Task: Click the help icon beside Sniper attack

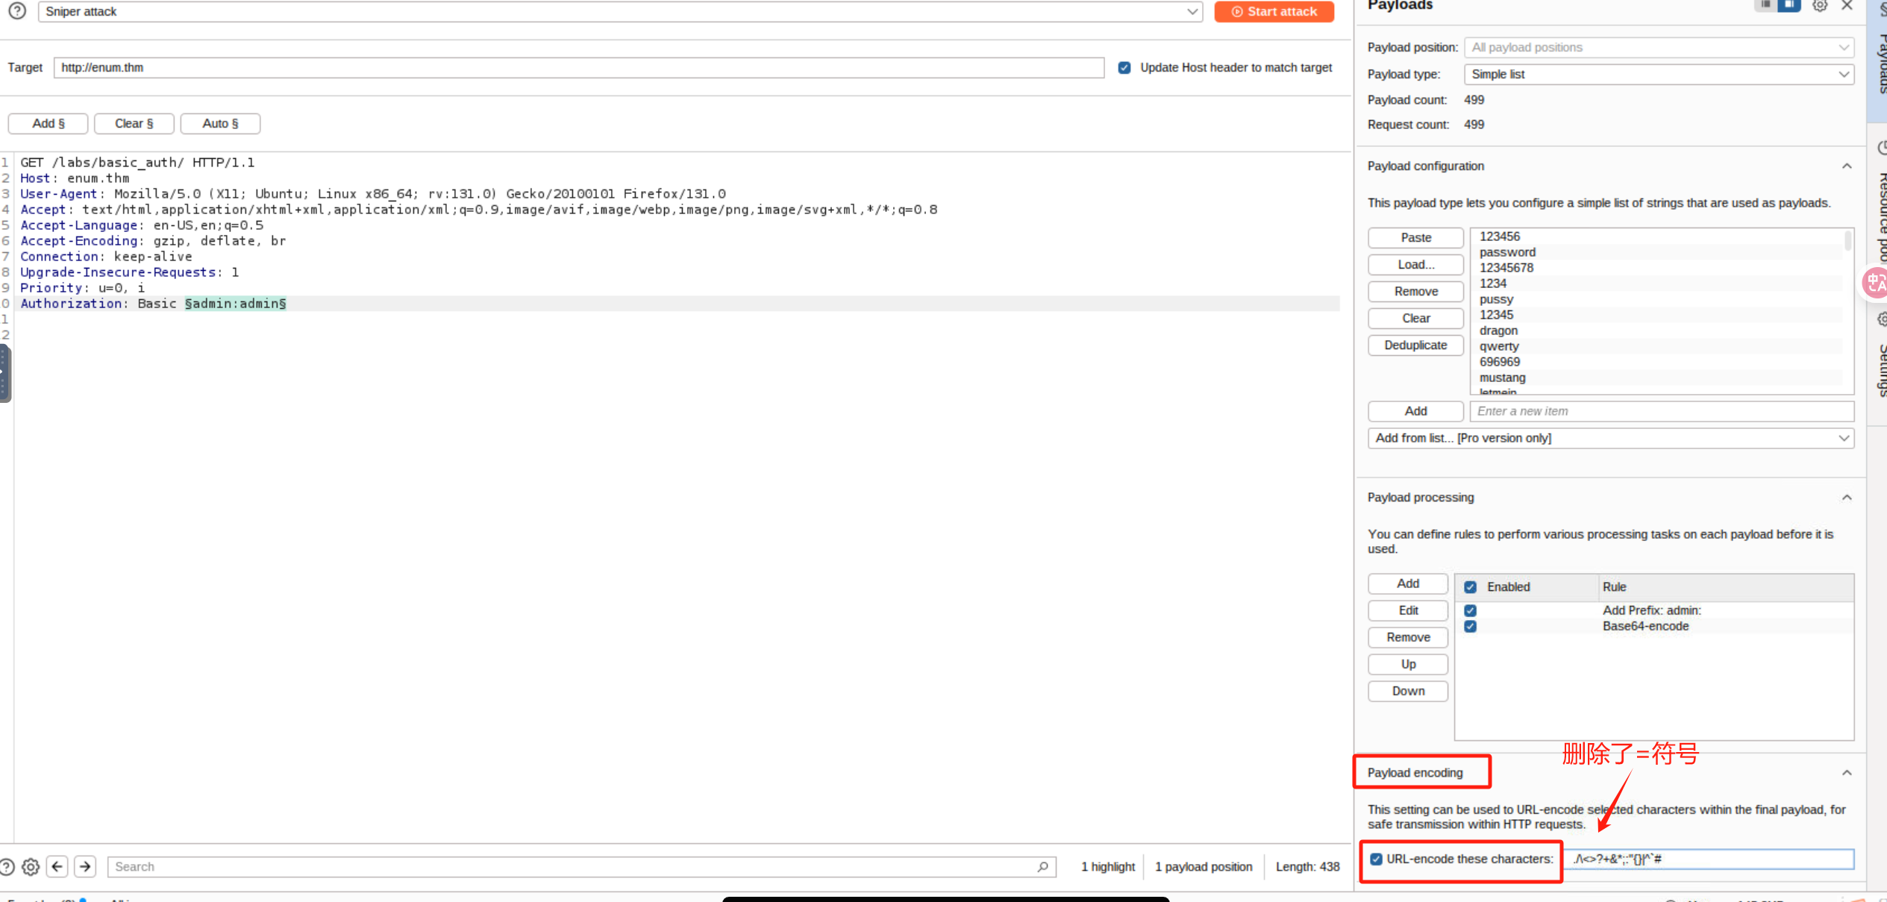Action: [x=17, y=11]
